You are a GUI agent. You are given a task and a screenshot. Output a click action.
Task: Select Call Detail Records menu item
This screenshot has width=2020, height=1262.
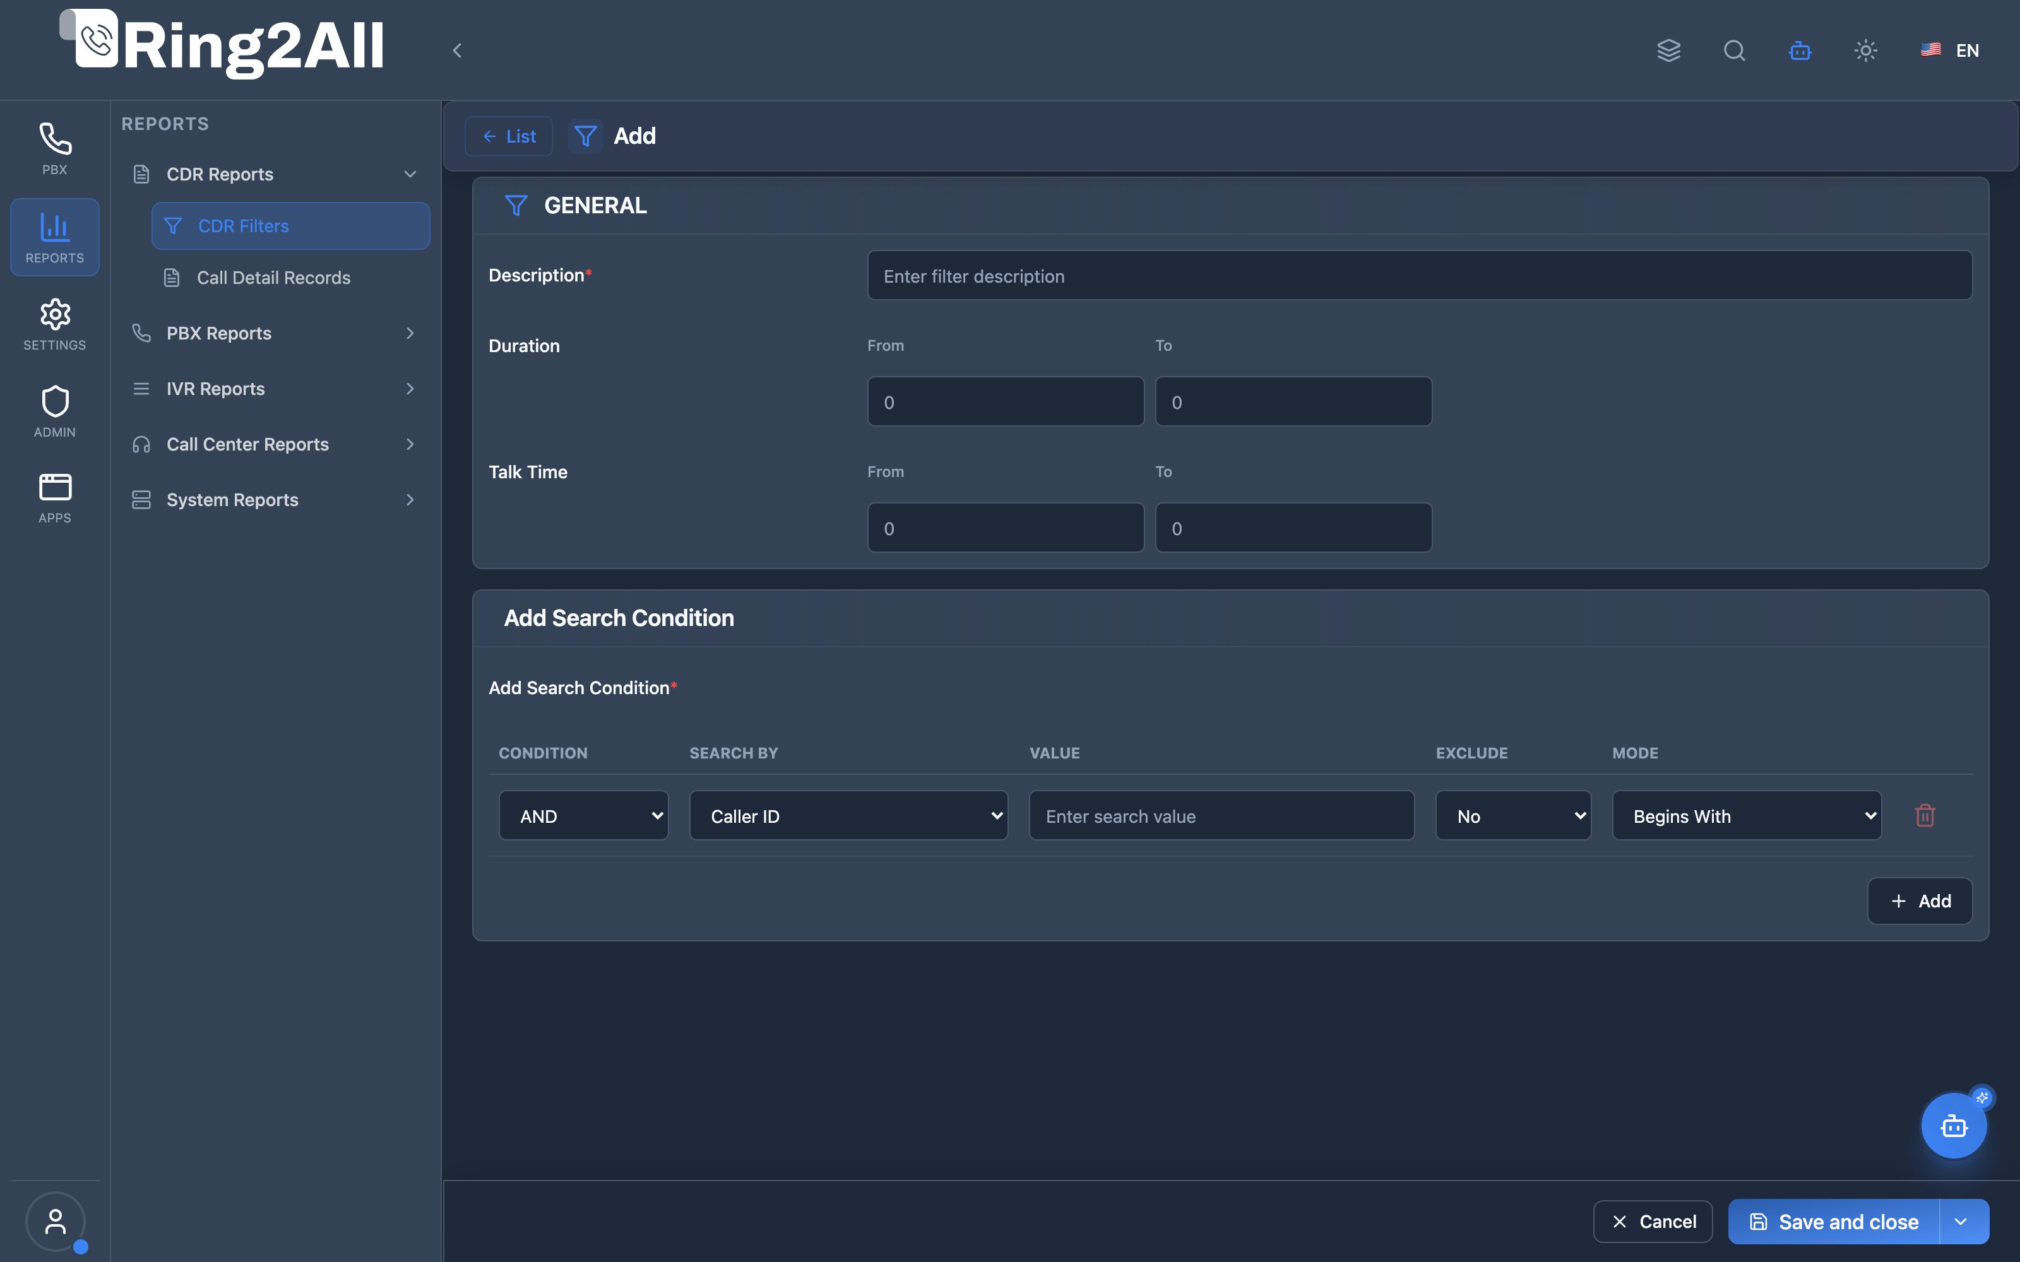pos(290,278)
